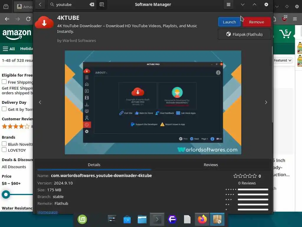The width and height of the screenshot is (302, 227).
Task: Click the browser forward arrow
Action: coord(18,19)
